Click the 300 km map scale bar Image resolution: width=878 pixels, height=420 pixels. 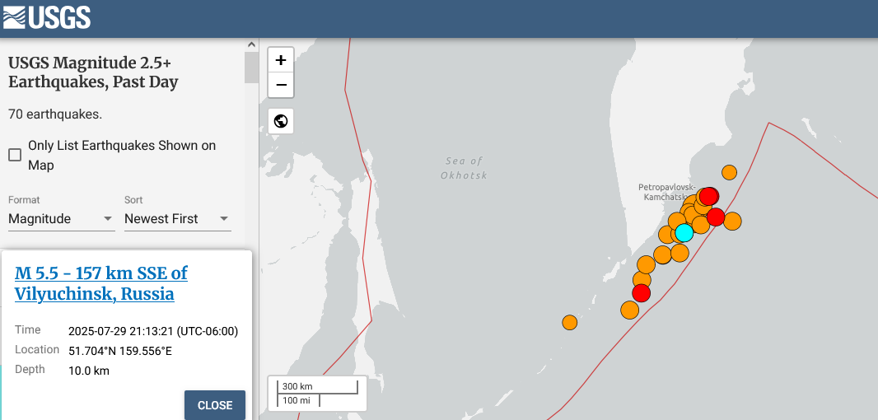pyautogui.click(x=317, y=387)
